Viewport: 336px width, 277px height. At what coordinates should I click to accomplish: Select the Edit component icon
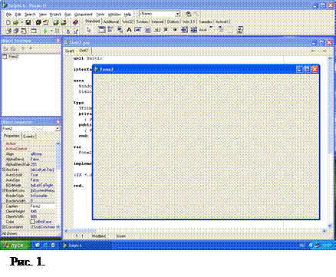[x=138, y=30]
